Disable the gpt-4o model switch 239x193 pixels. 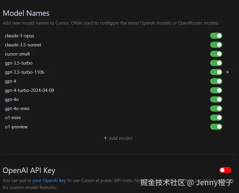[x=216, y=100]
